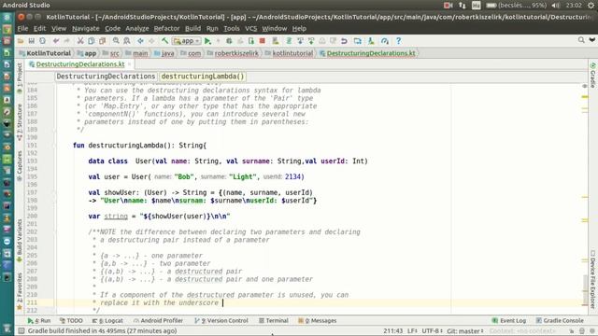
Task: Open the Navigate menu
Action: pyautogui.click(x=85, y=29)
